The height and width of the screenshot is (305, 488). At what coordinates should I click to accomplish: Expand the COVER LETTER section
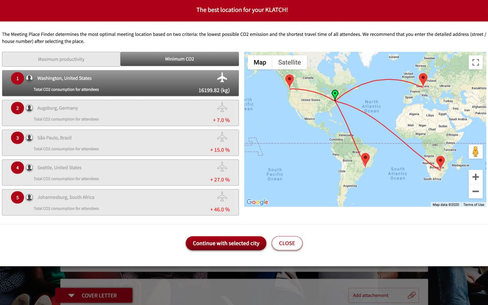point(94,296)
